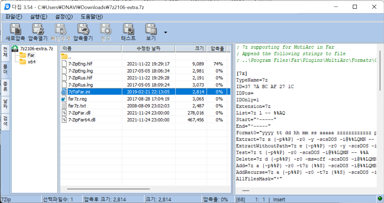This screenshot has width=384, height=203.
Task: Sort by 수정한 날짜 column header
Action: (148, 49)
